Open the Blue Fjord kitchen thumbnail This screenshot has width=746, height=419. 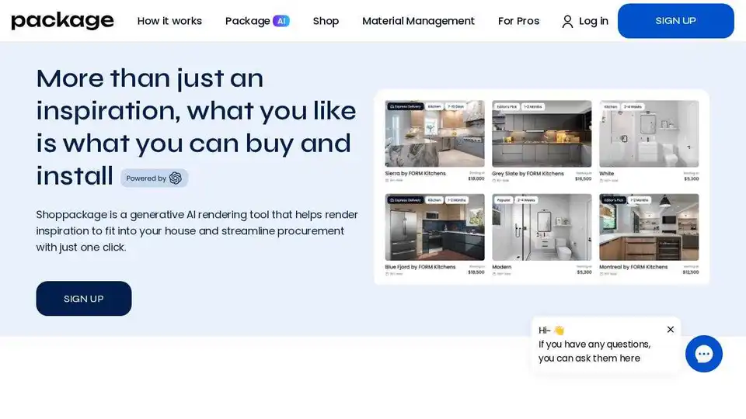click(435, 227)
